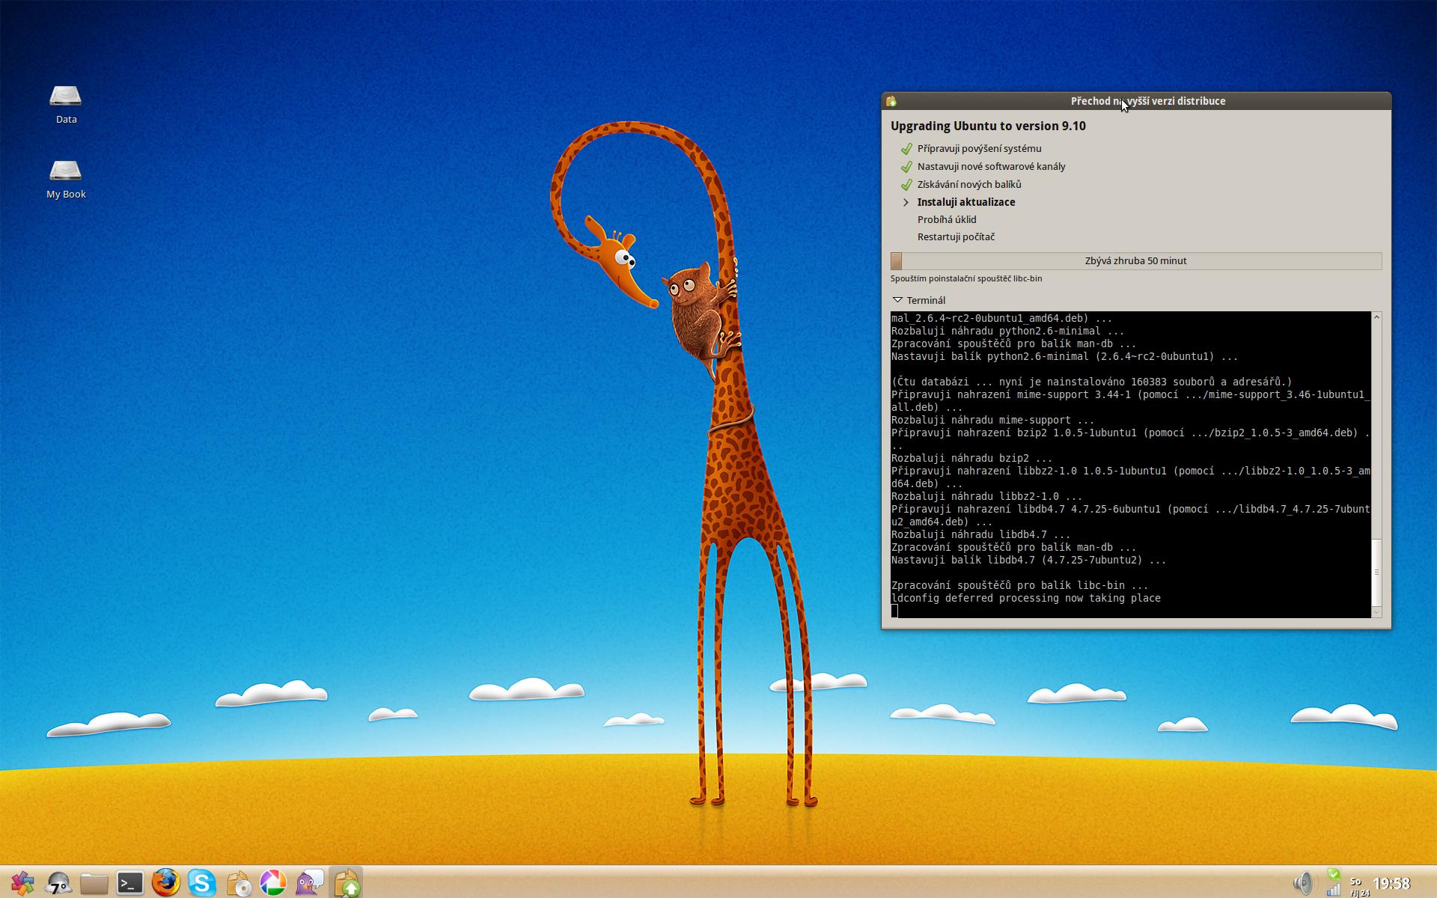
Task: Click the 19:58 clock in the panel
Action: click(1392, 884)
